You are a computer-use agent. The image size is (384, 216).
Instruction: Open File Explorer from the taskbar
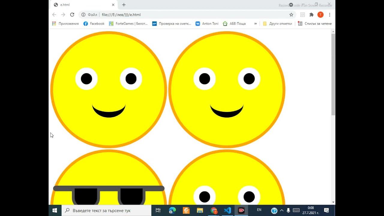click(200, 210)
